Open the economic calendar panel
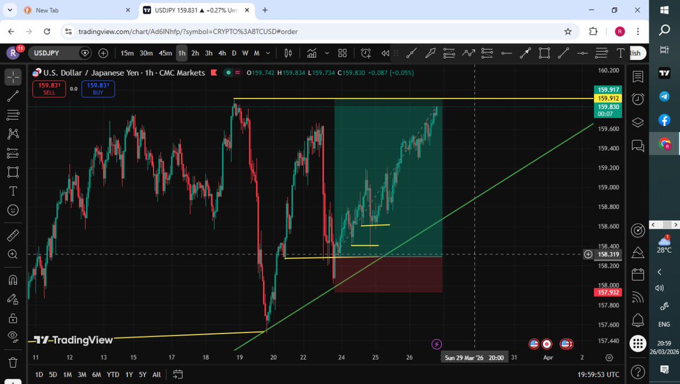 point(637,275)
